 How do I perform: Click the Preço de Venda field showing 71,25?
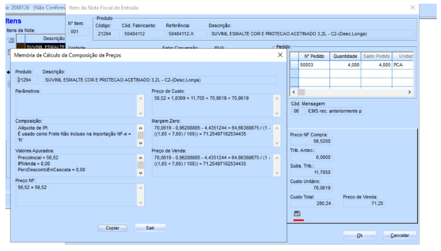click(x=364, y=203)
